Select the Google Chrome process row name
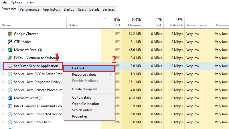The image size is (229, 129). 26,34
